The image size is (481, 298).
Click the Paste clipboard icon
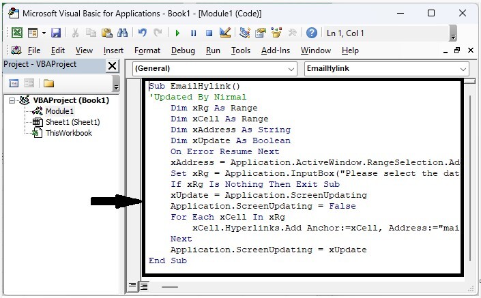[x=106, y=33]
